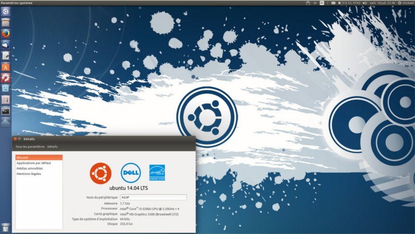Click the OS type value '64 bits'
415x234 pixels.
(125, 219)
